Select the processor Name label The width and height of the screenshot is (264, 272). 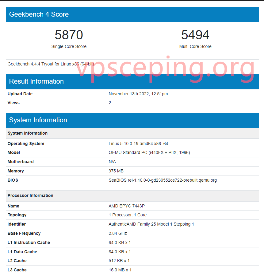click(13, 206)
